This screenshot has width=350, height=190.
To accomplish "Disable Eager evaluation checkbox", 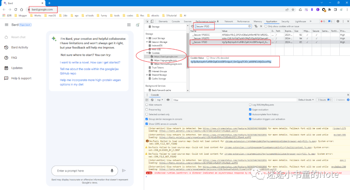I will pos(250,110).
